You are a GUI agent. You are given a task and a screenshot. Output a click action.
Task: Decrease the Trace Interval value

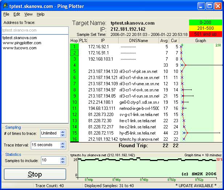tap(62, 147)
